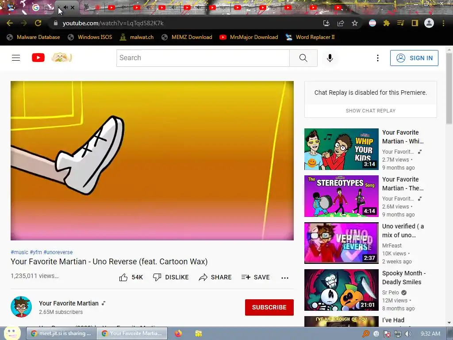
Task: Focus the YouTube Search field
Action: [203, 58]
